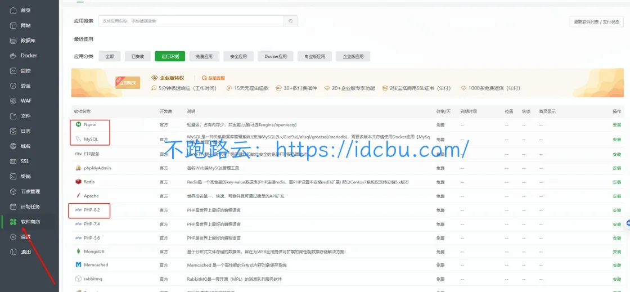
Task: Click the 退出 logout icon in sidebar
Action: [13, 252]
